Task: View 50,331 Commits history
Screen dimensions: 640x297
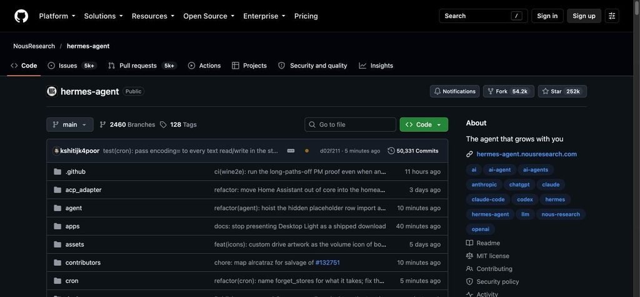Action: pyautogui.click(x=413, y=151)
